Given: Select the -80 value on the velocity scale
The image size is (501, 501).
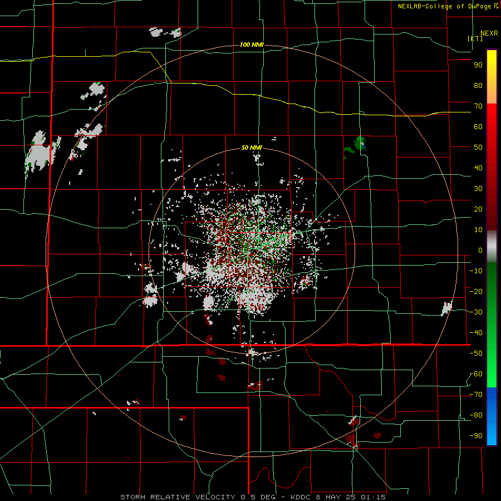Looking at the screenshot, I should [476, 415].
